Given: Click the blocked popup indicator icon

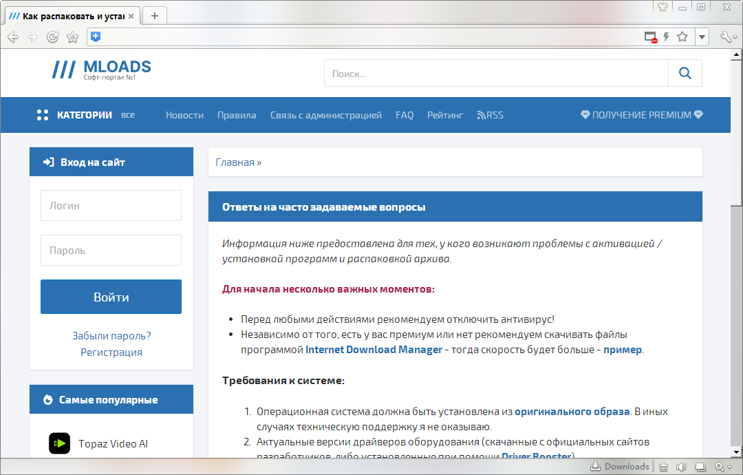Looking at the screenshot, I should 649,36.
